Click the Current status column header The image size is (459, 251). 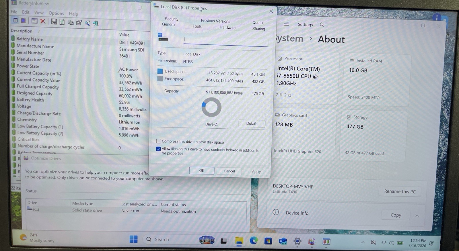173,204
